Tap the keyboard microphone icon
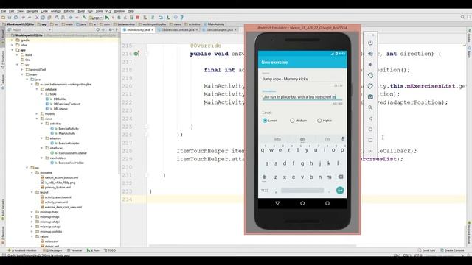 (x=342, y=139)
